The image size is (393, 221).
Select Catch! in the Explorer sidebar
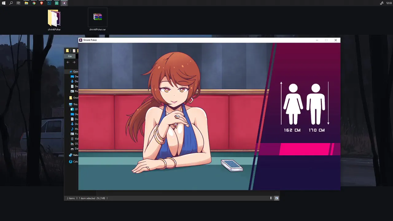coord(74,161)
